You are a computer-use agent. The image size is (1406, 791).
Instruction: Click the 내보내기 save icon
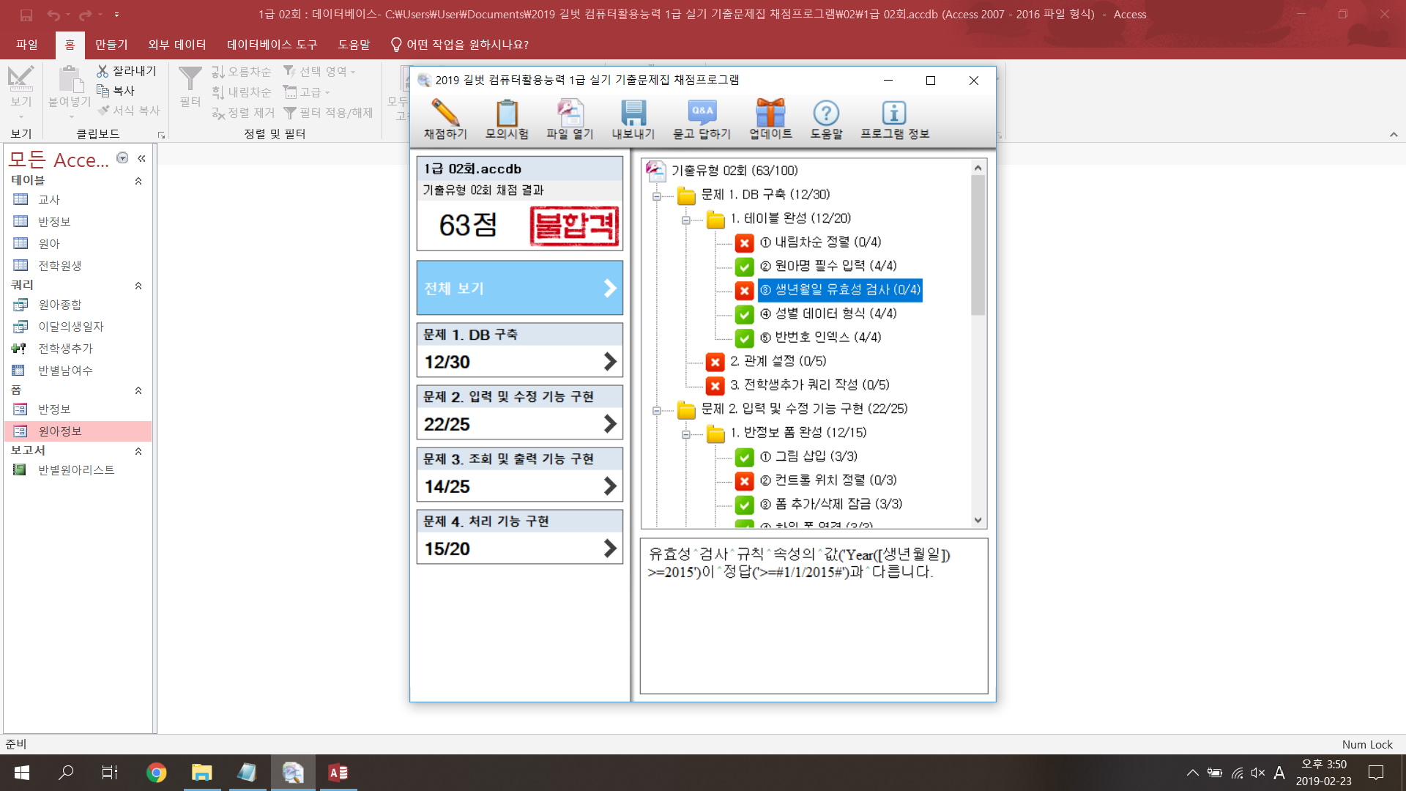coord(633,114)
